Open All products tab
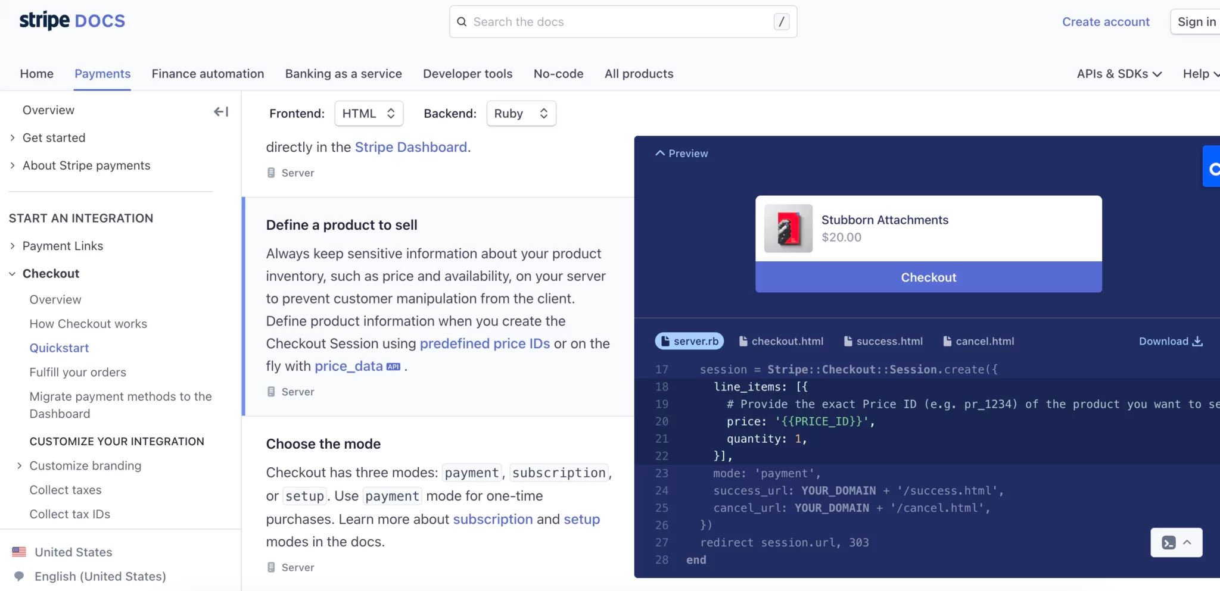 639,74
